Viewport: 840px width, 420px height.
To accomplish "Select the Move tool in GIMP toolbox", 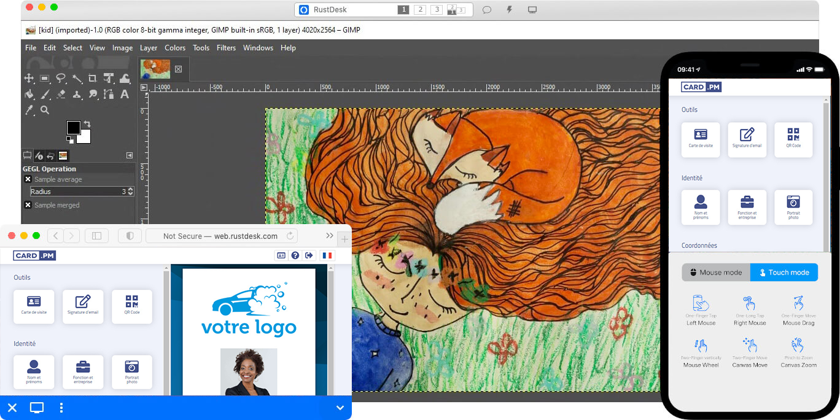I will (x=29, y=78).
